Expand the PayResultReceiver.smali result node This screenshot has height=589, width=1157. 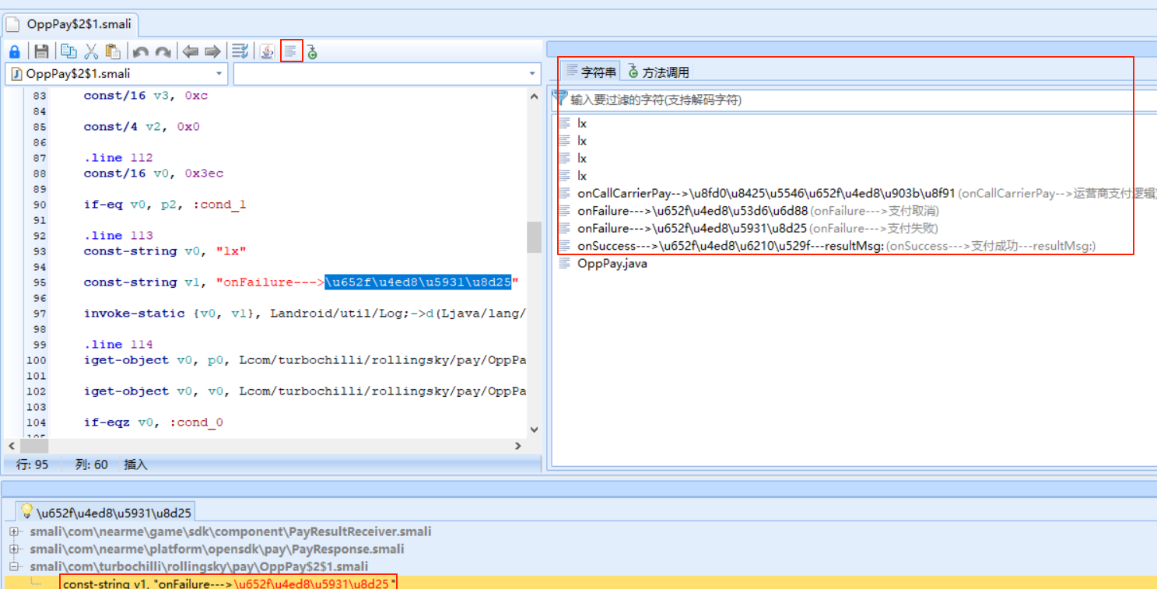(14, 531)
